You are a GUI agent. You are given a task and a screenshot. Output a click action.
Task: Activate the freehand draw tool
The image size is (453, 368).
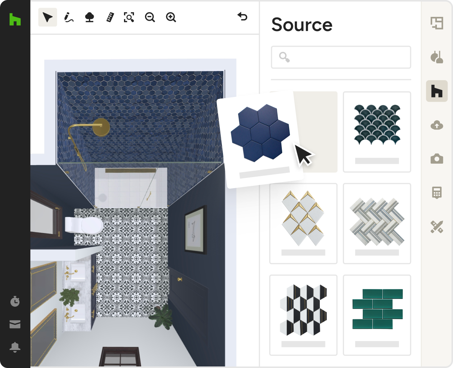point(68,17)
